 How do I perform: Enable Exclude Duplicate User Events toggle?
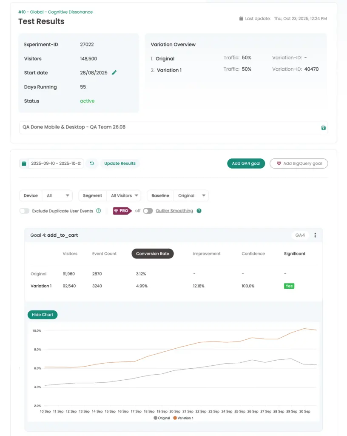(x=25, y=211)
